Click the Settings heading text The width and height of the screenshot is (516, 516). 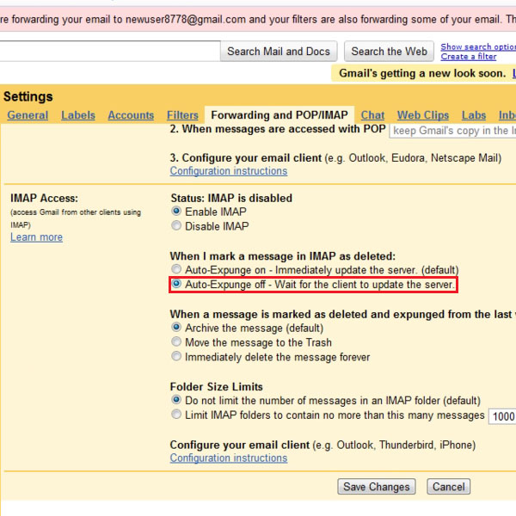tap(28, 96)
